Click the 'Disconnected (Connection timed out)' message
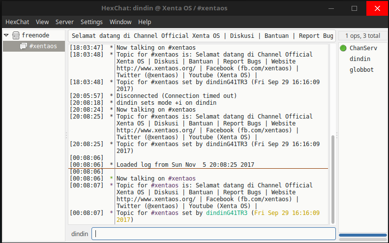Image resolution: width=389 pixels, height=243 pixels. click(x=177, y=96)
